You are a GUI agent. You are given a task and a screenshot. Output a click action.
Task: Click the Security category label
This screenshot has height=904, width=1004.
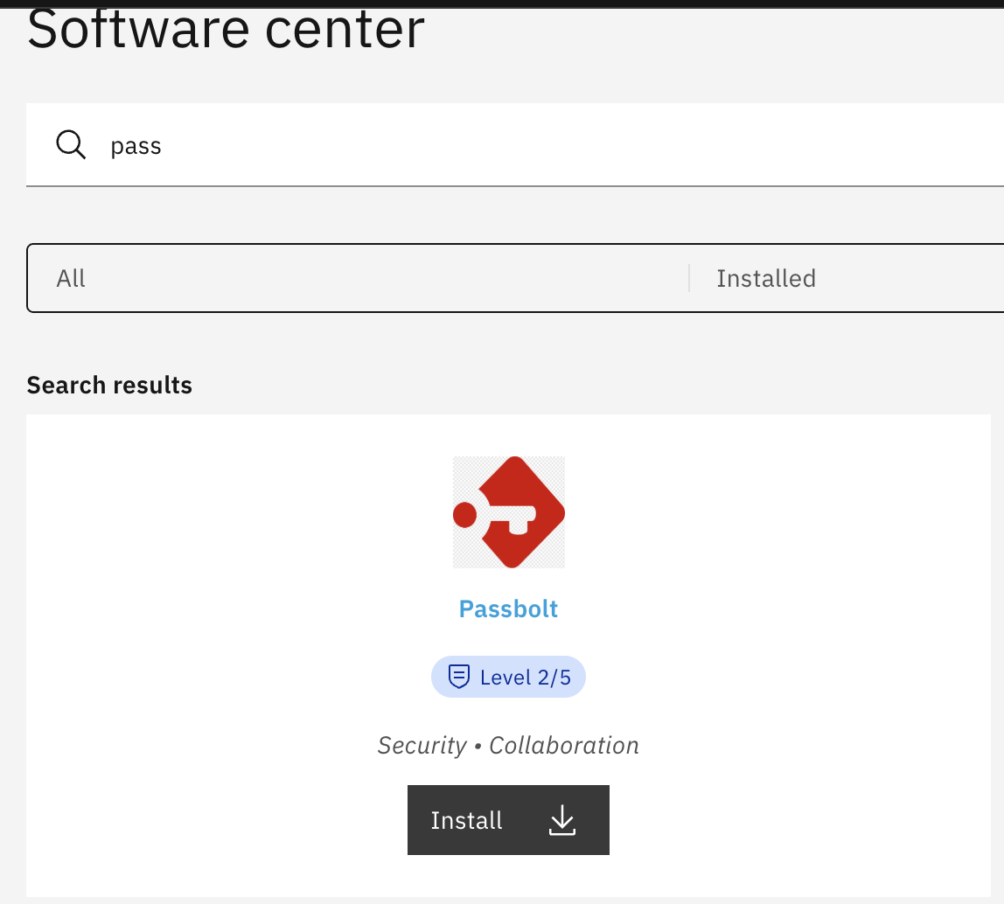coord(422,745)
